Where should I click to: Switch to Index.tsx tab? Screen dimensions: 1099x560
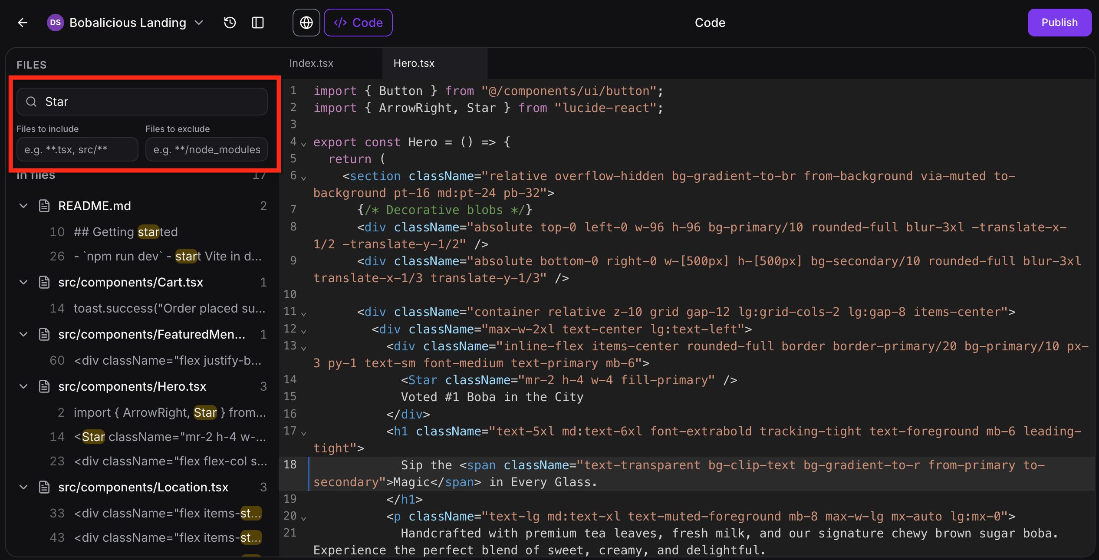click(311, 63)
